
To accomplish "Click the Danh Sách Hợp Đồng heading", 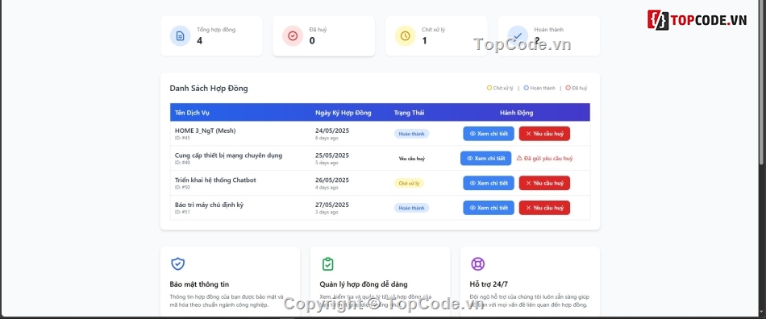I will click(209, 89).
